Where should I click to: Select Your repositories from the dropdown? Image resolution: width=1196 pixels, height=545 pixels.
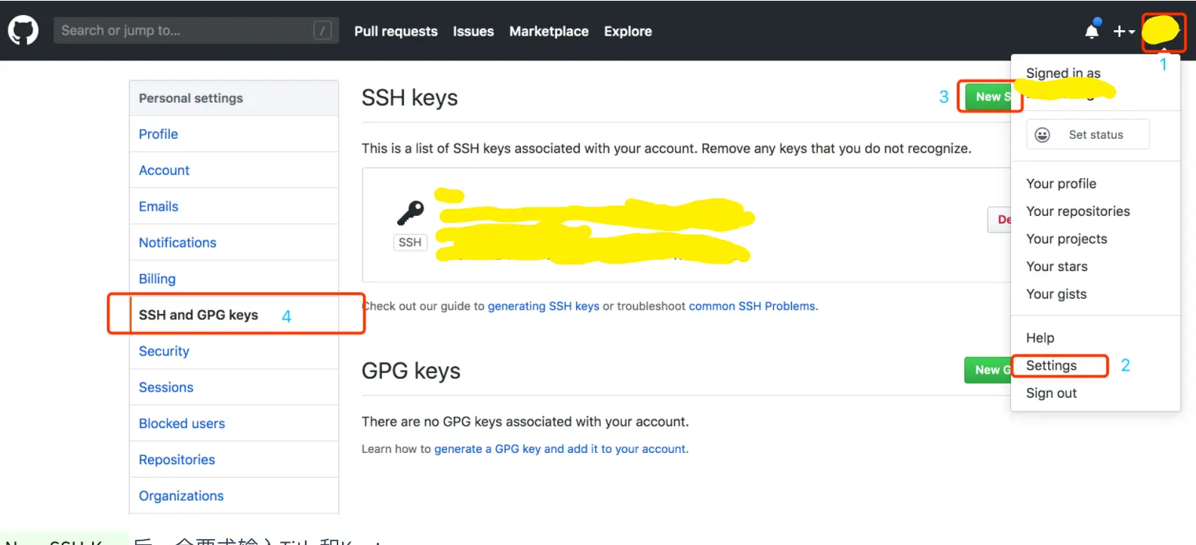(1077, 211)
